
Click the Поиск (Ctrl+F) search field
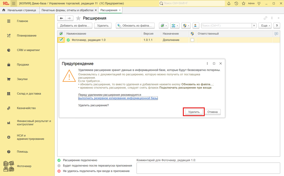coord(226,26)
